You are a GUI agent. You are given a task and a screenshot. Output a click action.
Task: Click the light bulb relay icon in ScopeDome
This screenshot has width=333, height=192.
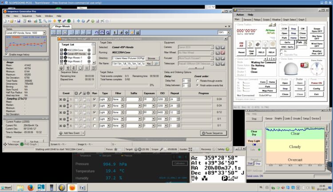(265, 44)
